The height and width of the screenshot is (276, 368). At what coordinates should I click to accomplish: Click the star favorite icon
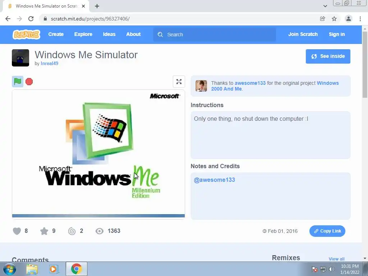click(44, 231)
